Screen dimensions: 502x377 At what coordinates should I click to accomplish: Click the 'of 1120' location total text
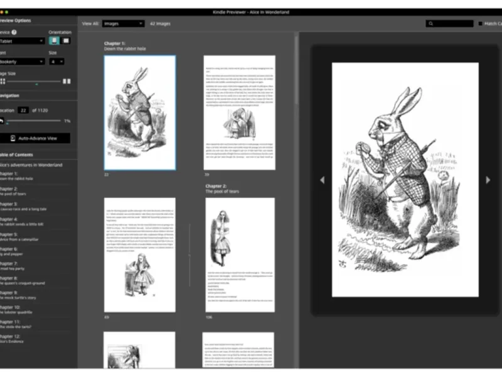40,111
